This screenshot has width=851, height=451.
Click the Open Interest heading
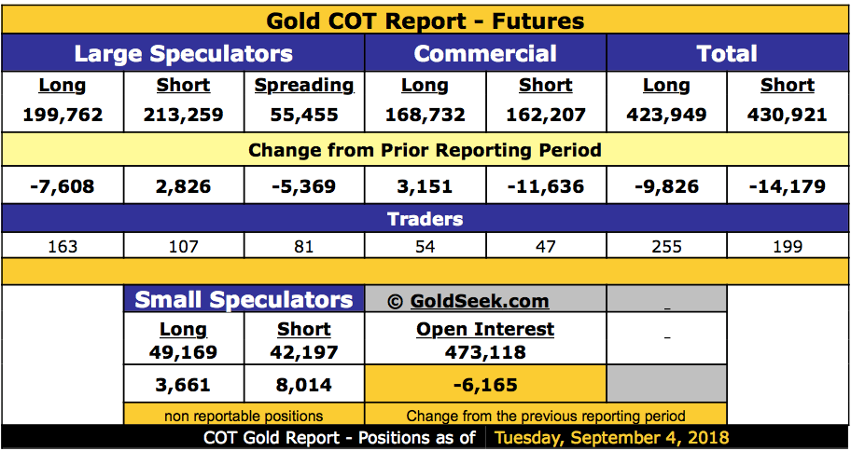click(485, 329)
